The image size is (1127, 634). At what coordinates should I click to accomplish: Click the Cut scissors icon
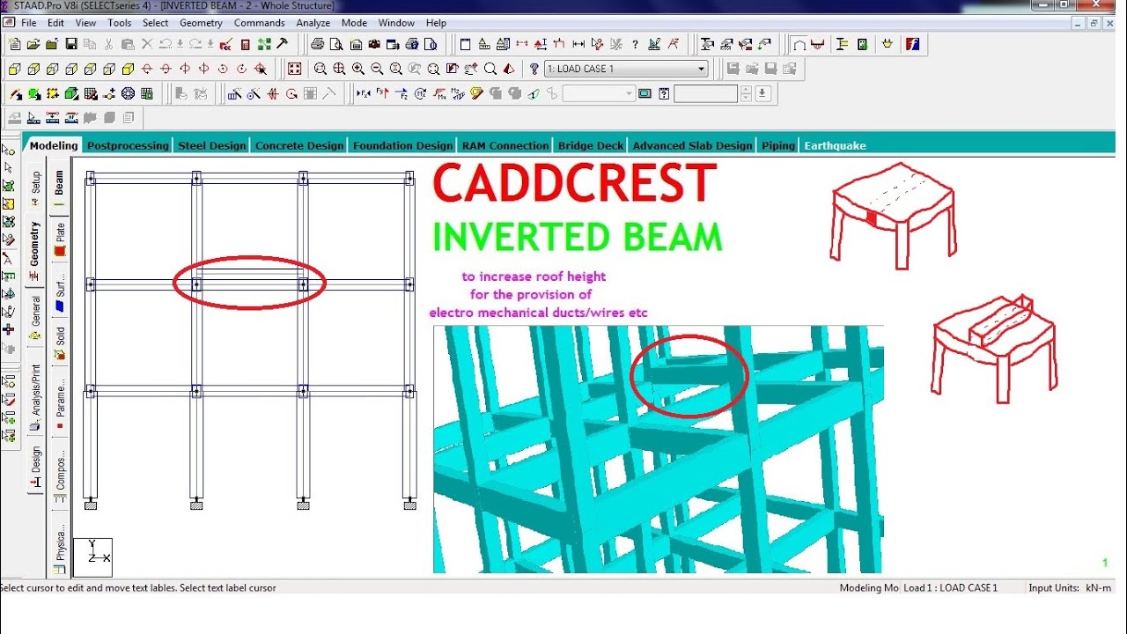pos(108,44)
